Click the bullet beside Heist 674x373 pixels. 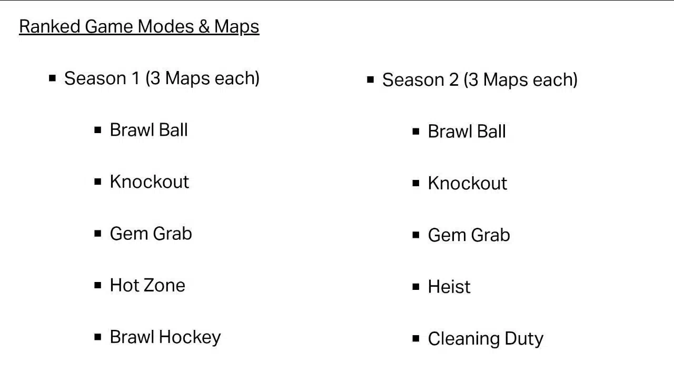point(416,287)
